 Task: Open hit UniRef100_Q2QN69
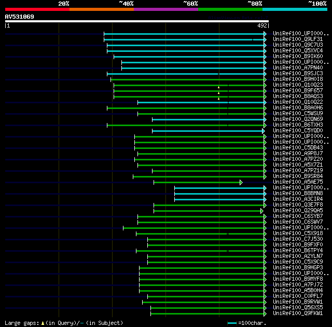click(298, 119)
